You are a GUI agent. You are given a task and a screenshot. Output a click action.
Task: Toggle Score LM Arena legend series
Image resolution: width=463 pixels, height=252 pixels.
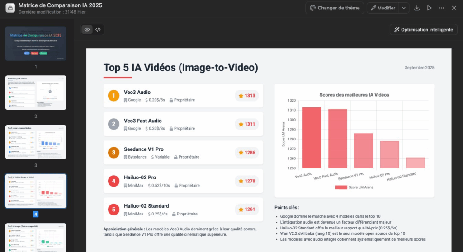pos(354,187)
